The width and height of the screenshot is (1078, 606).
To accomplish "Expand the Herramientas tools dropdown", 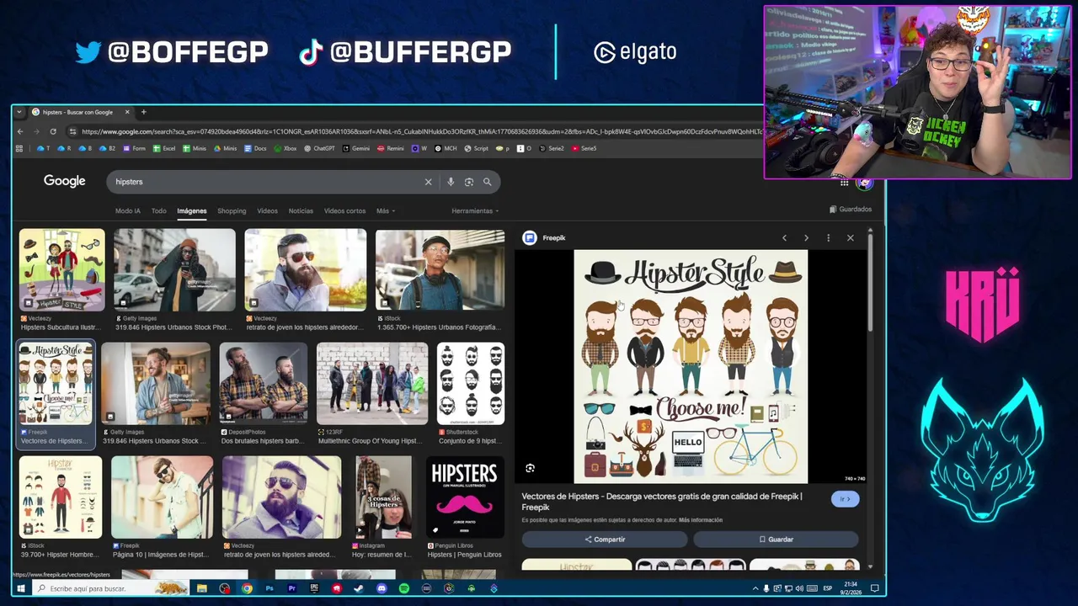I will tap(475, 211).
